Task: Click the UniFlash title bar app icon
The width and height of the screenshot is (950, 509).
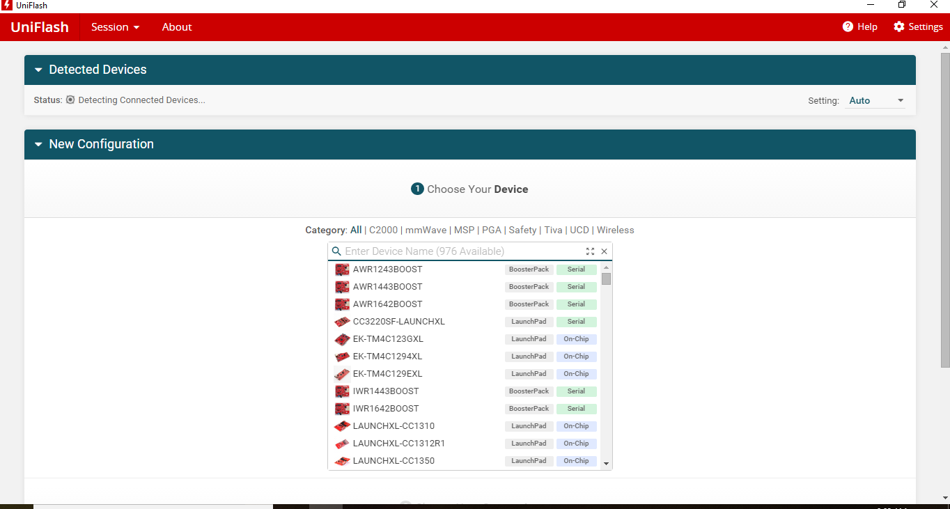Action: point(7,5)
